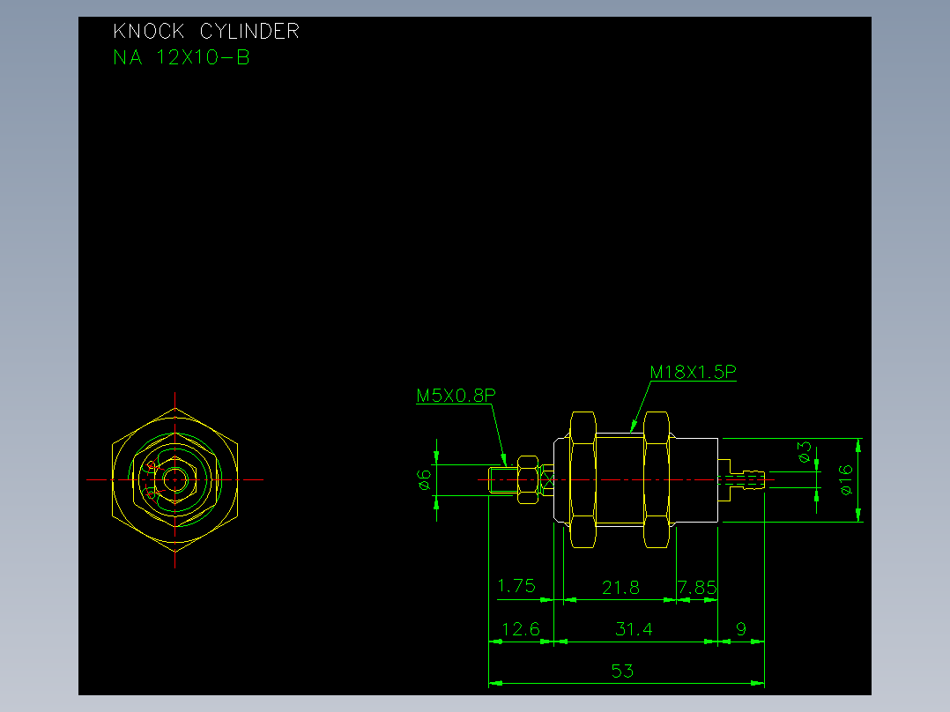950x712 pixels.
Task: Click the M18X1.5P thread annotation
Action: coord(693,372)
